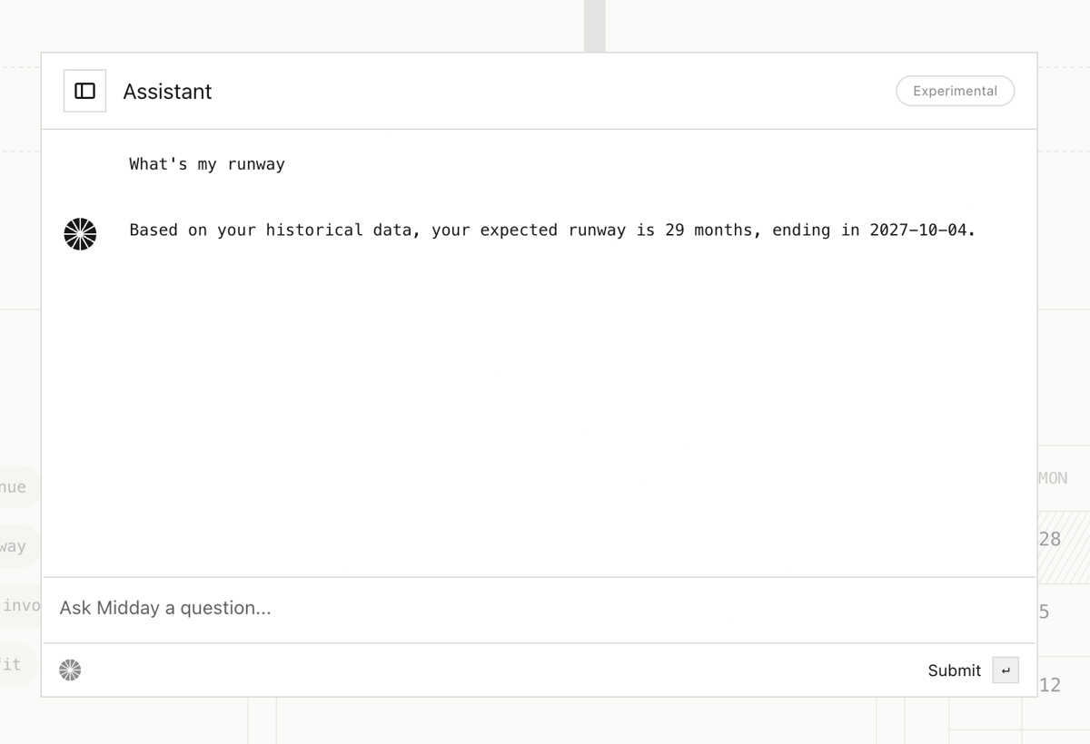Click the Experimental badge

(955, 91)
